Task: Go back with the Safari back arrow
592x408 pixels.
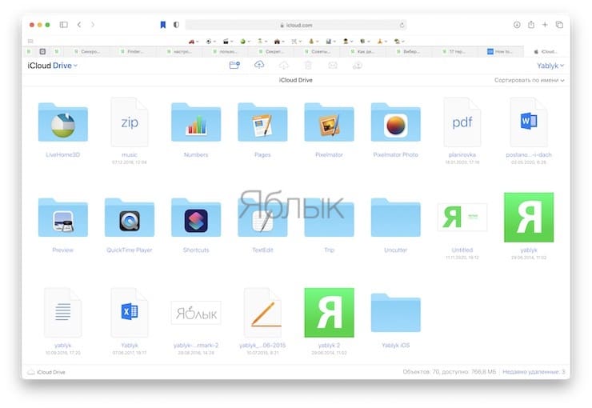Action: [x=79, y=25]
